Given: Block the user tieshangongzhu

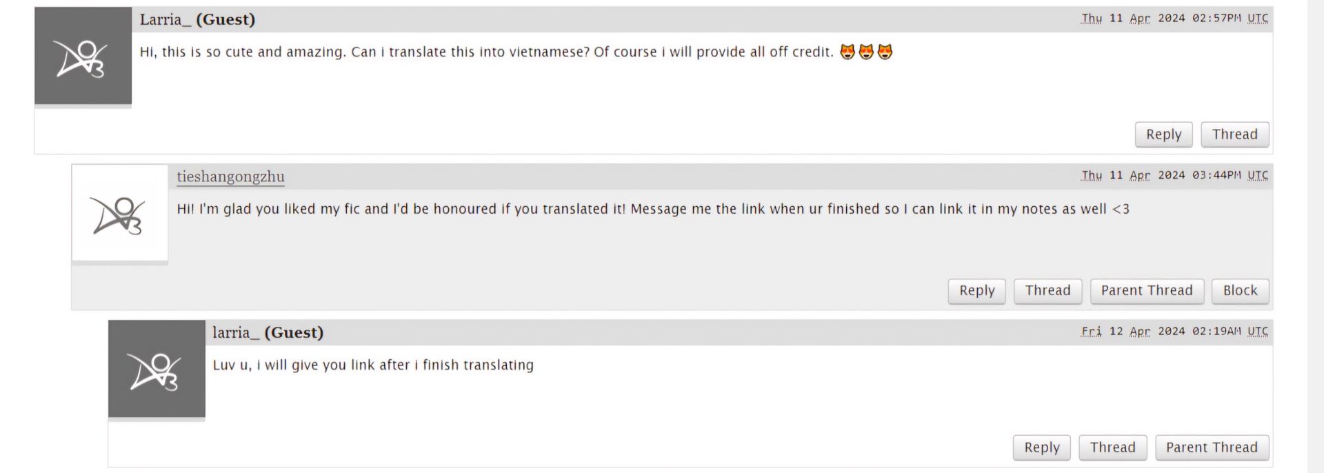Looking at the screenshot, I should coord(1240,291).
